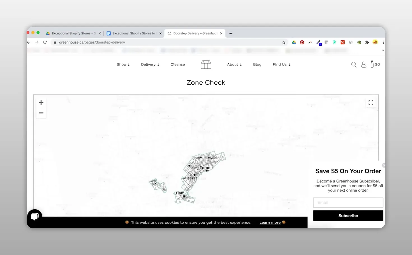Click the address bar URL
The image size is (412, 255).
click(92, 42)
